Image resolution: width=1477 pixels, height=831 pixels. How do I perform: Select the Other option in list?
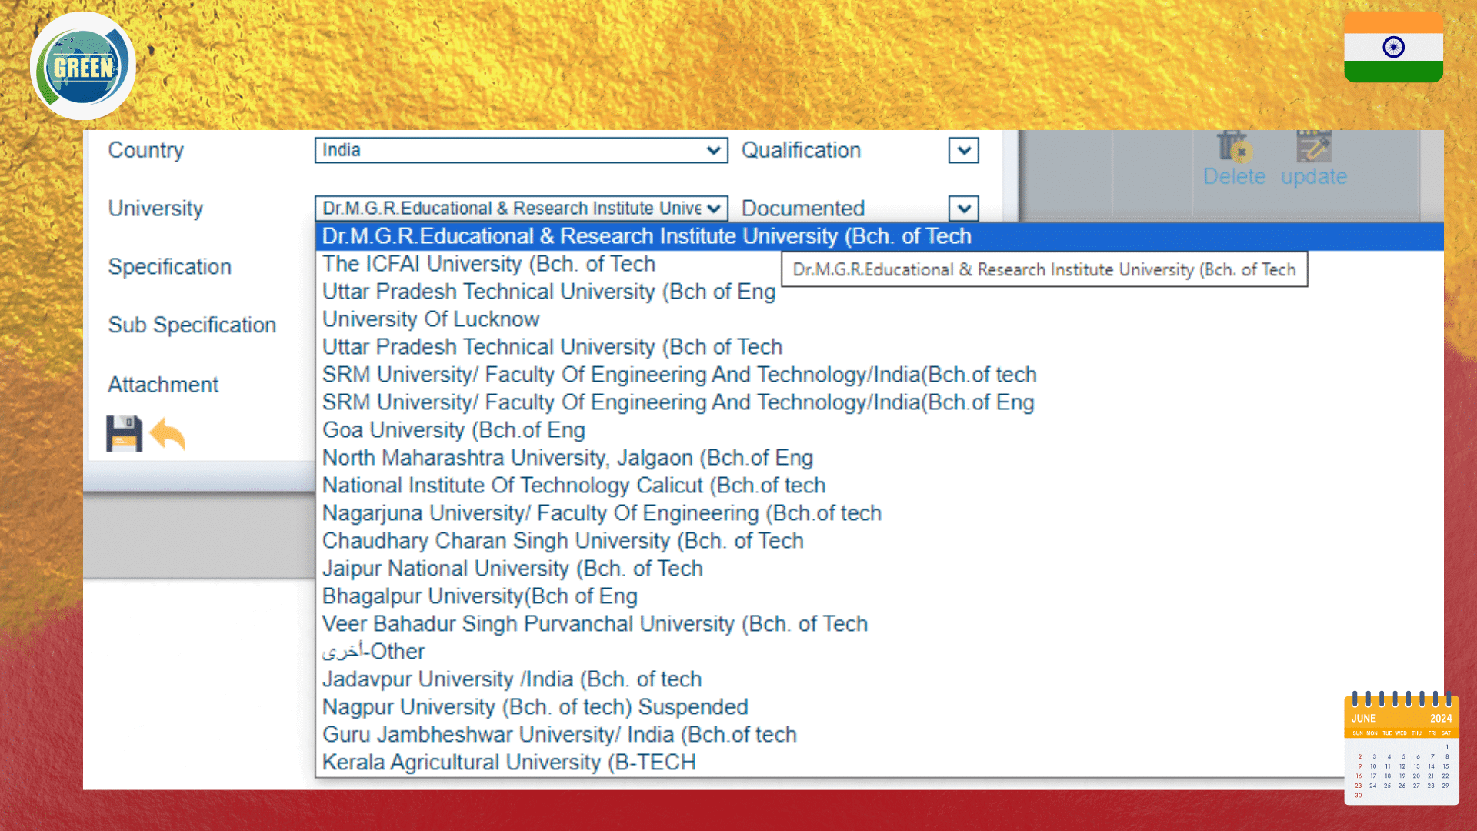click(x=373, y=652)
